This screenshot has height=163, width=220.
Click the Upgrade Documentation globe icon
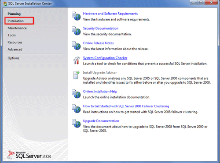tap(76, 124)
